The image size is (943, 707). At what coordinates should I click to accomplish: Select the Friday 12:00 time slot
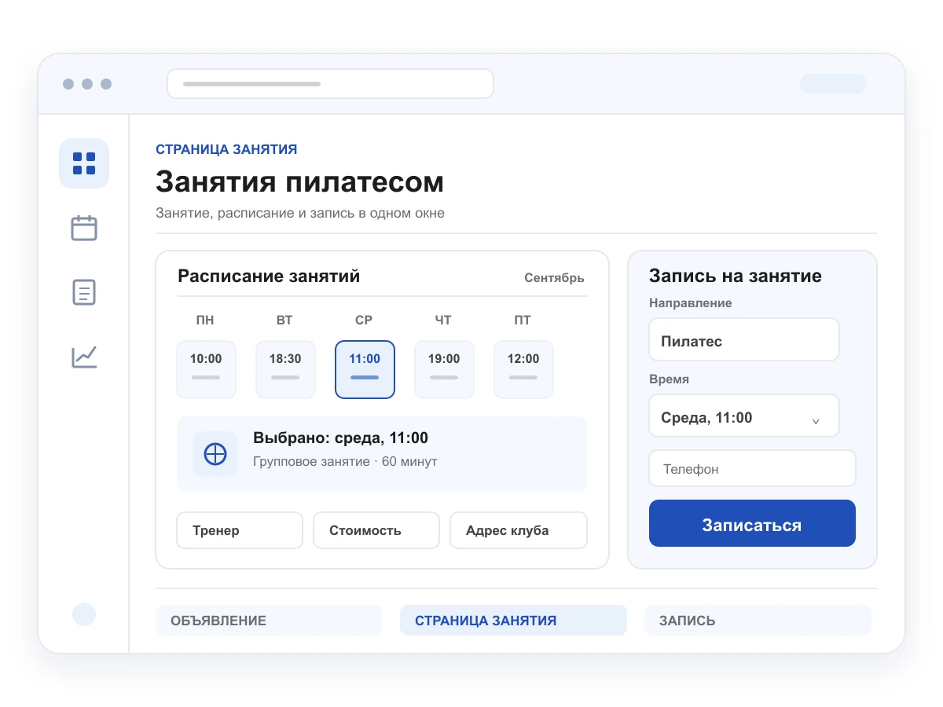(x=523, y=369)
